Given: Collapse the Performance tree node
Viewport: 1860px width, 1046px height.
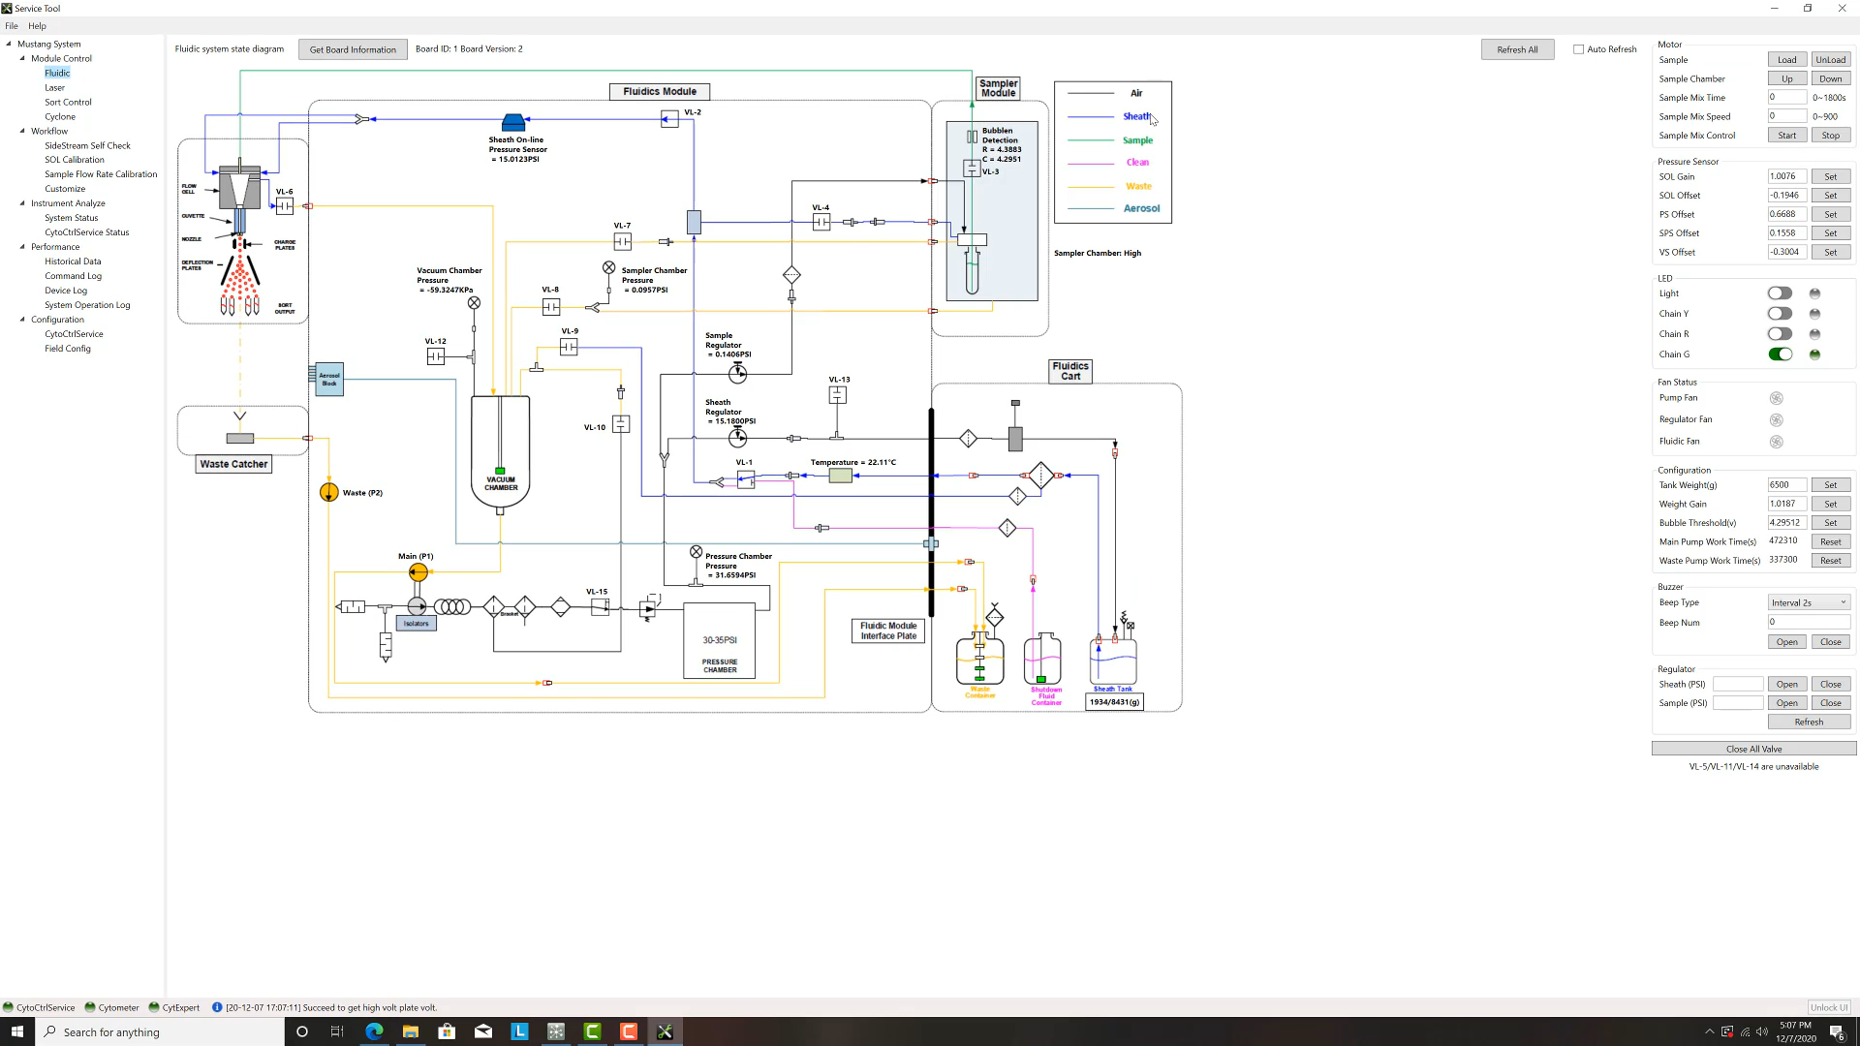Looking at the screenshot, I should [x=22, y=247].
